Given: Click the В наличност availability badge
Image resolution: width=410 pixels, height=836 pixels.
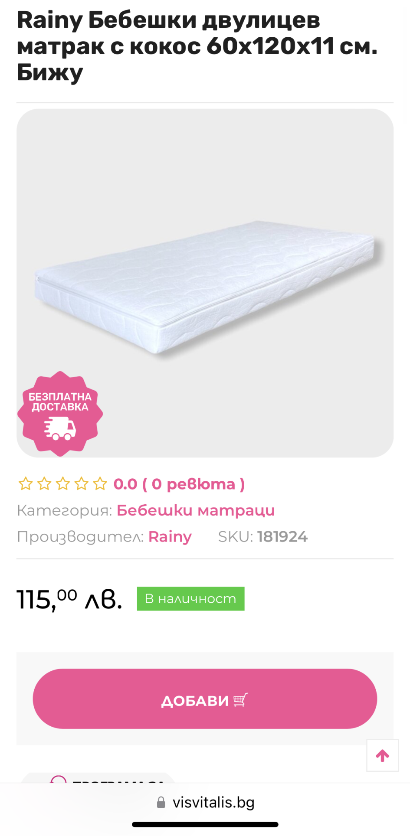Looking at the screenshot, I should click(x=191, y=599).
